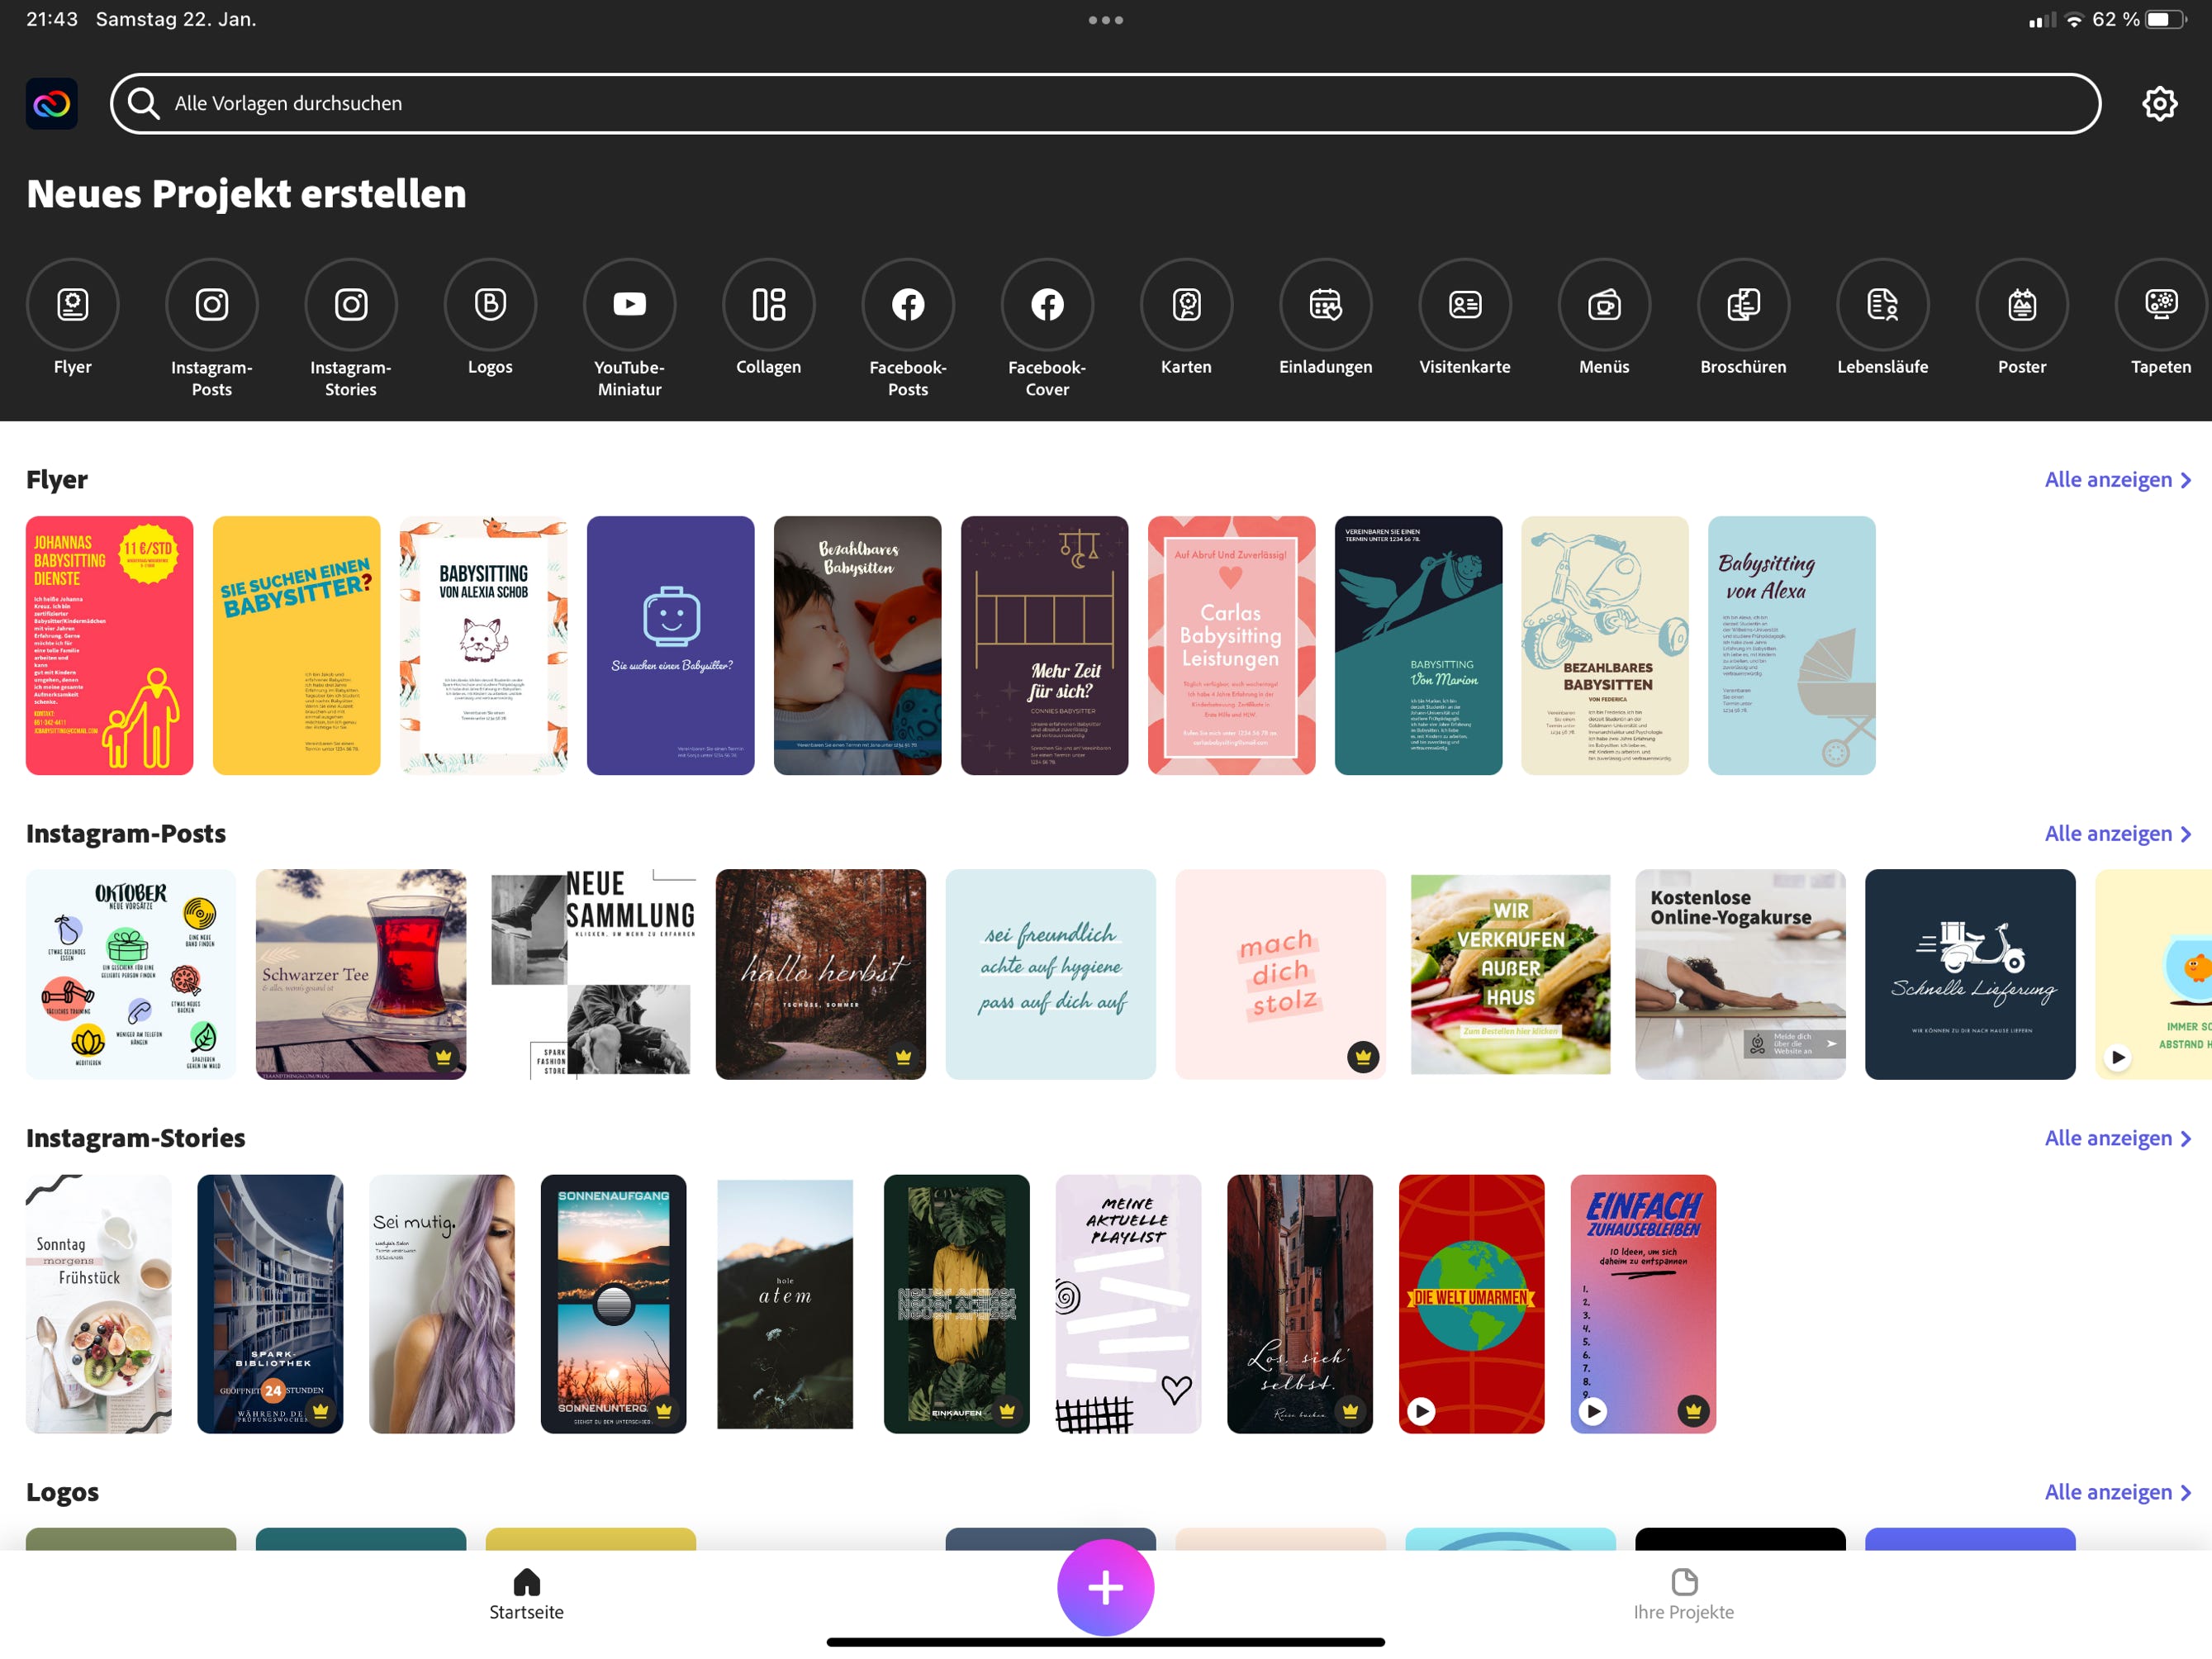The image size is (2212, 1659).
Task: Select the YouTube-Miniatur icon
Action: point(629,304)
